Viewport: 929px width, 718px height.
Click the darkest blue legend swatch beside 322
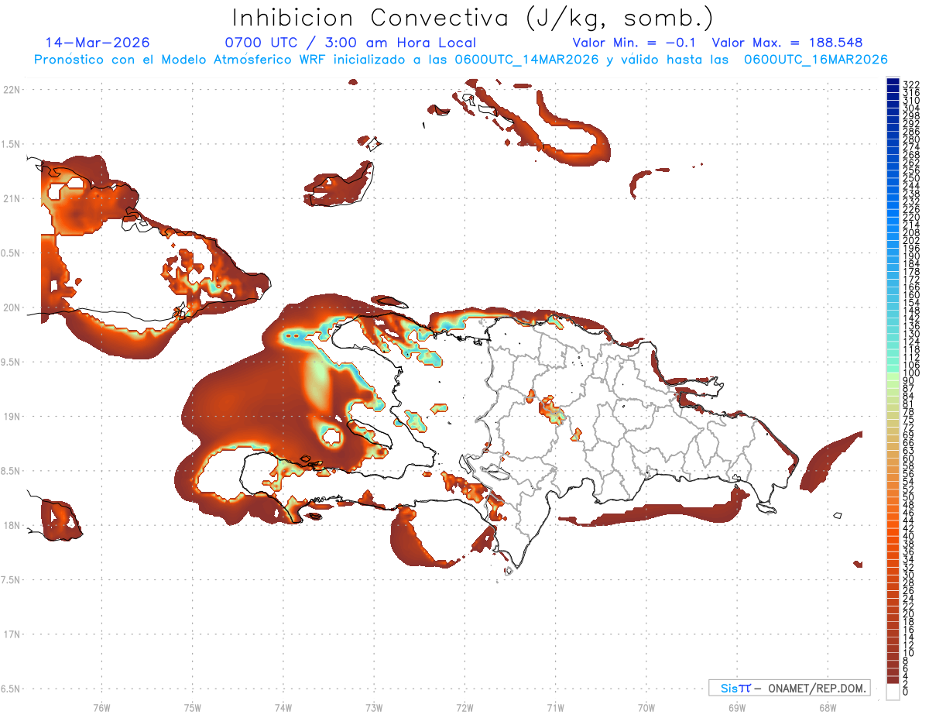[x=893, y=82]
